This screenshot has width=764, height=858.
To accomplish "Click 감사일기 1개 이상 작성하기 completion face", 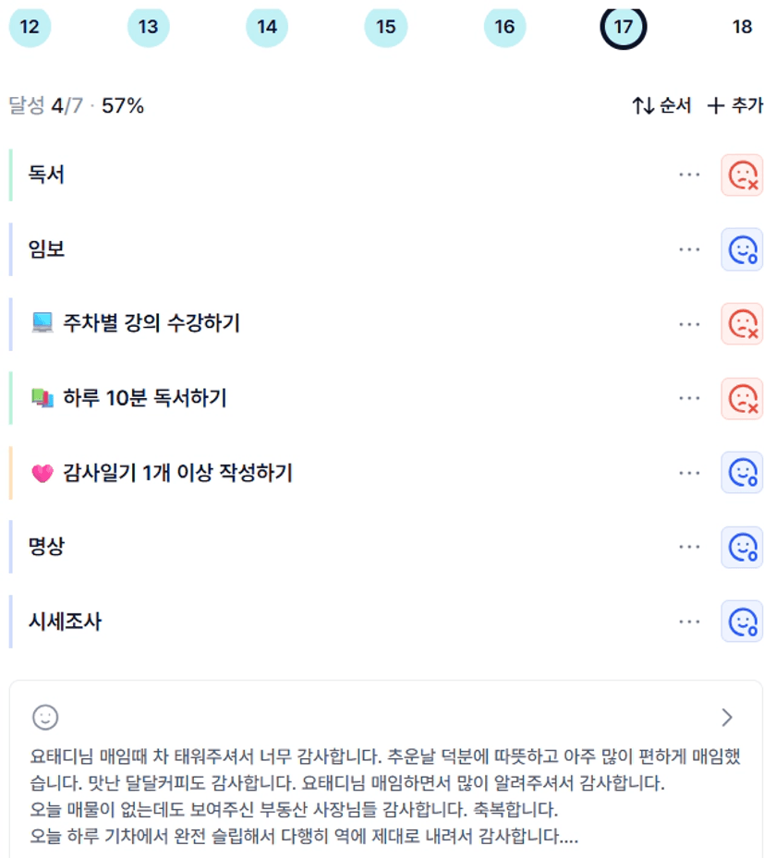I will [742, 473].
